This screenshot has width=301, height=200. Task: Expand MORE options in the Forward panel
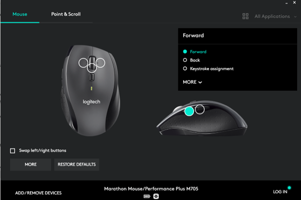[192, 82]
